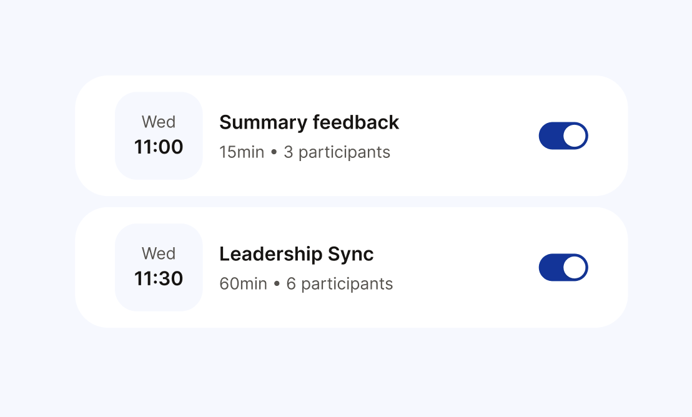The width and height of the screenshot is (692, 417).
Task: Click the Wed label above 11:00
Action: [x=159, y=122]
